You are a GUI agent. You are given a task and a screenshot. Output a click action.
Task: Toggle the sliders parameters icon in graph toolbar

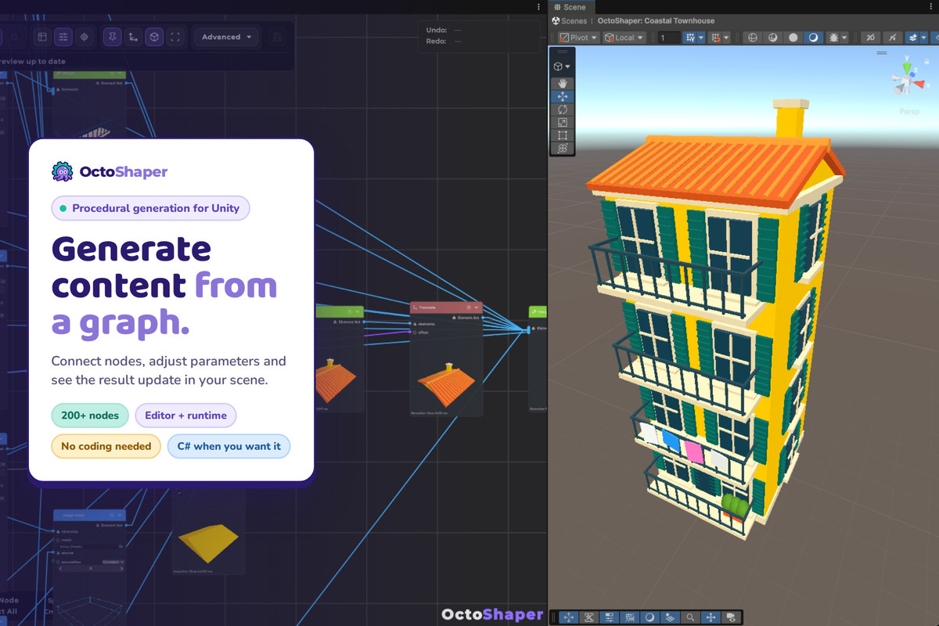pos(63,37)
